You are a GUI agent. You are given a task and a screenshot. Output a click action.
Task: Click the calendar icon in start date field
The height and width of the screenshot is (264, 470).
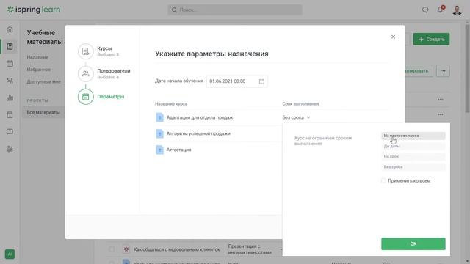click(261, 81)
